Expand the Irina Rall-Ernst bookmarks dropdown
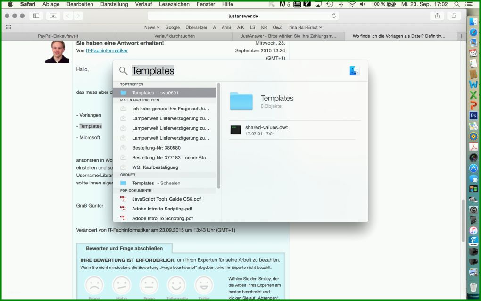Screen dimensions: 481x301 click(x=305, y=27)
